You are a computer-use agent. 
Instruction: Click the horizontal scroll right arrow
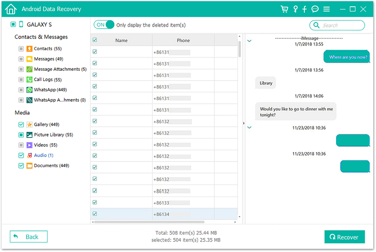point(235,222)
